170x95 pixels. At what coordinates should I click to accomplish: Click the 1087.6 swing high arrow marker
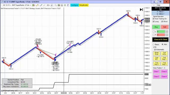click(128, 13)
